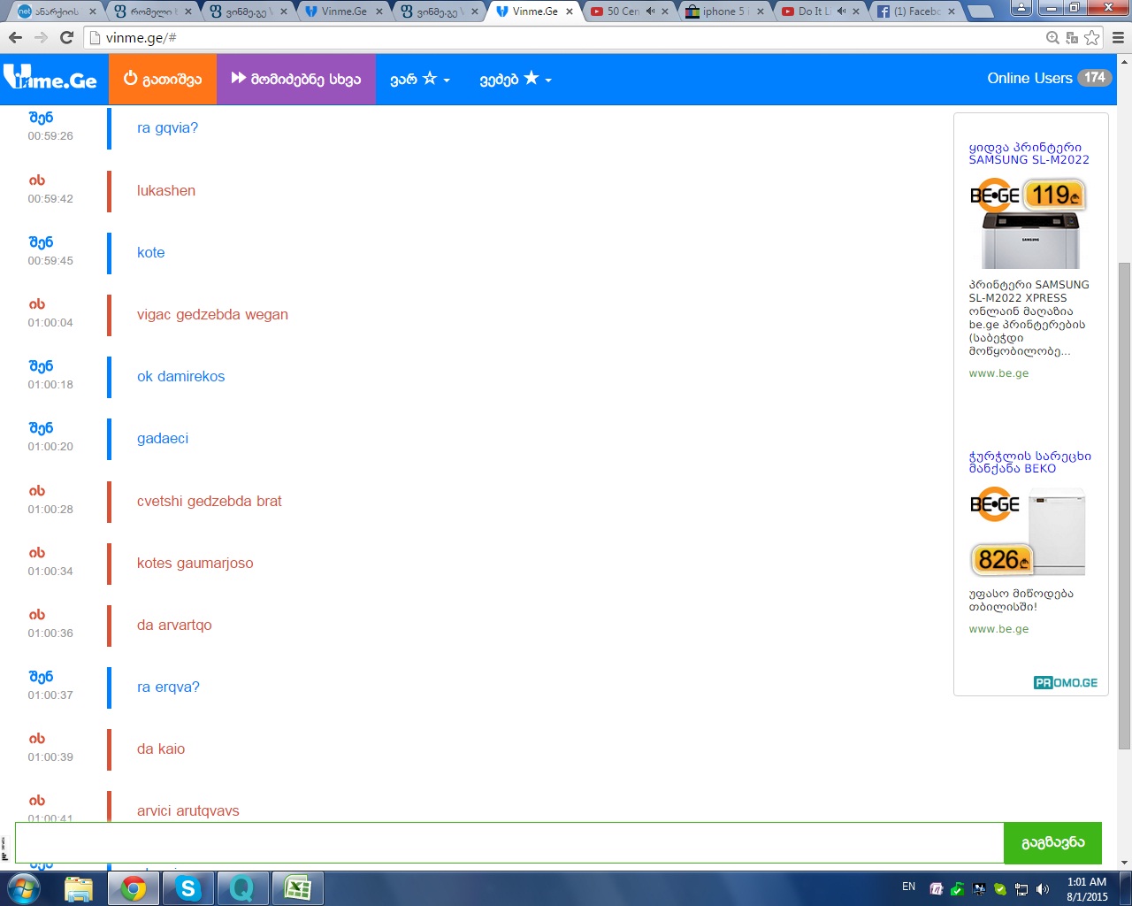Screen dimensions: 1132x906
Task: Open the Windows Start menu
Action: pyautogui.click(x=23, y=888)
